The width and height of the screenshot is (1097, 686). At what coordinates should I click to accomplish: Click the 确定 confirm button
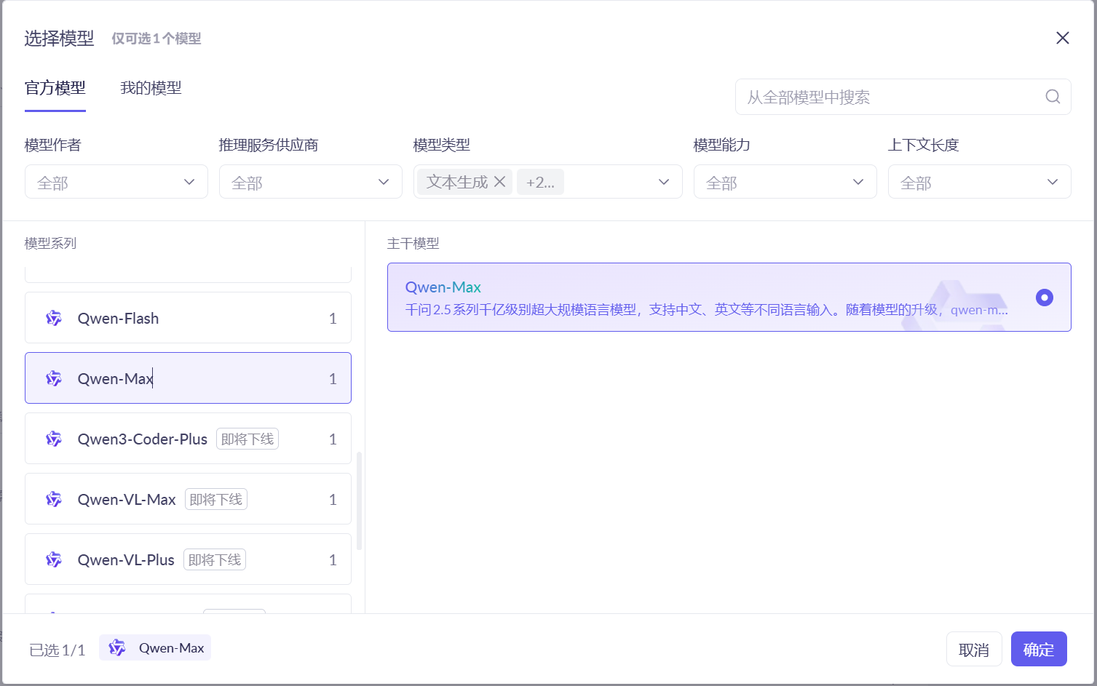coord(1039,649)
